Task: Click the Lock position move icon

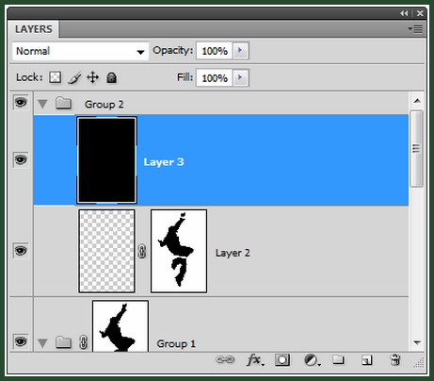Action: tap(92, 77)
